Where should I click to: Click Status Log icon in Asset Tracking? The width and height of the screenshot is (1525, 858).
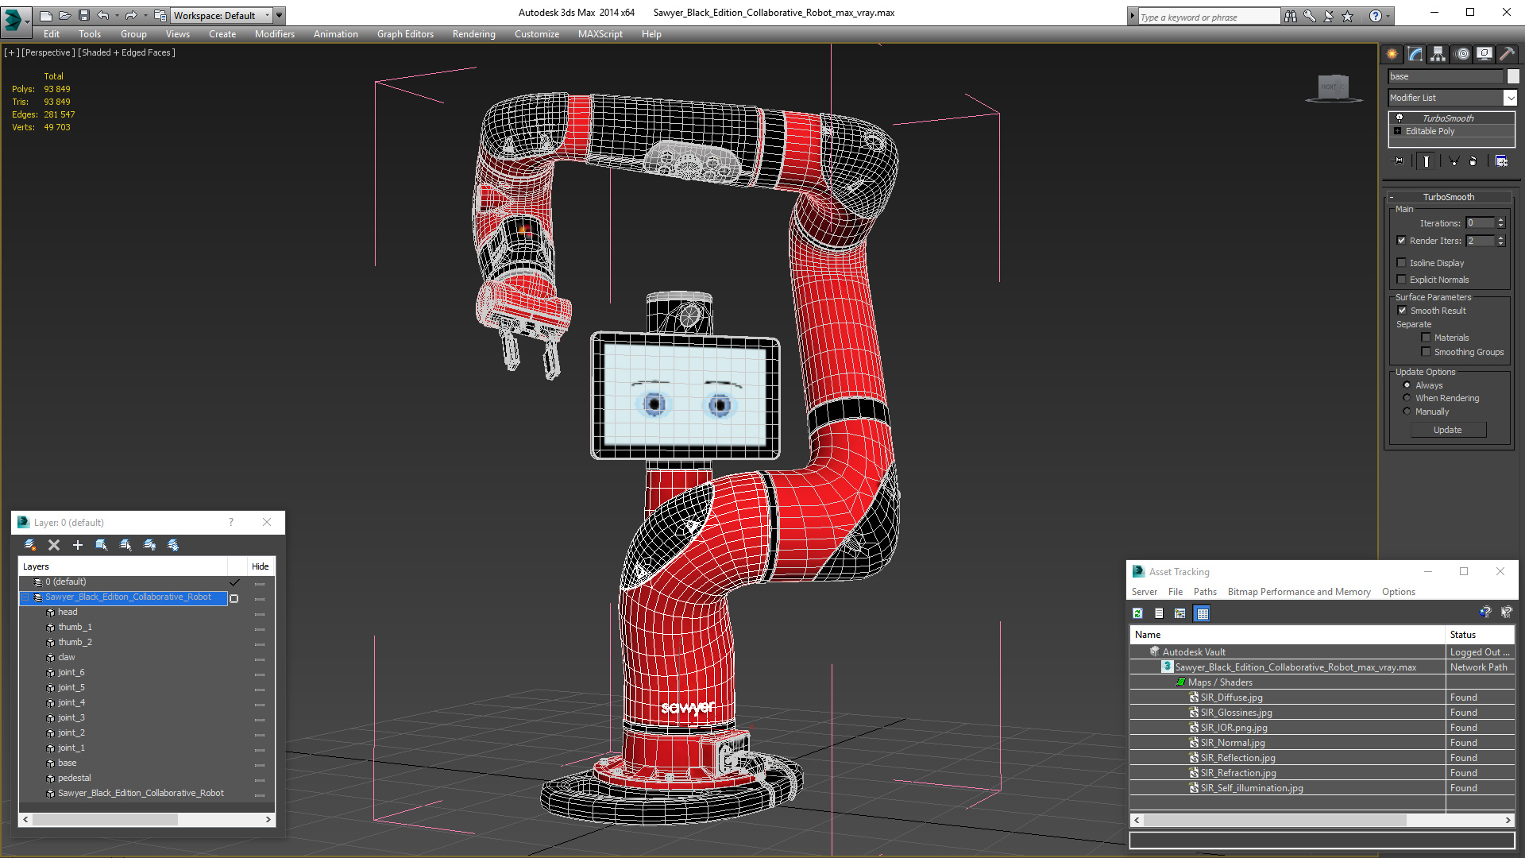point(1159,613)
